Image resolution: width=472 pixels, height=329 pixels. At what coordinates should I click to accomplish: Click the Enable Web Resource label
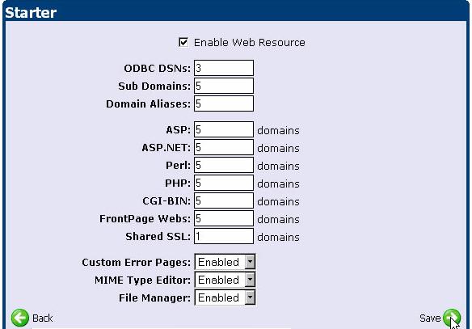[250, 43]
